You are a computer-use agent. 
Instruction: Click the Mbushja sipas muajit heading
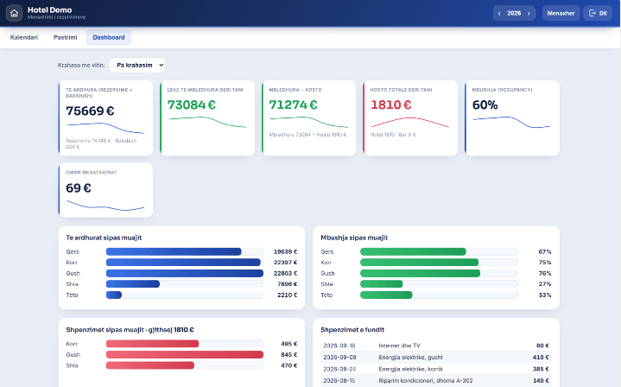click(354, 238)
